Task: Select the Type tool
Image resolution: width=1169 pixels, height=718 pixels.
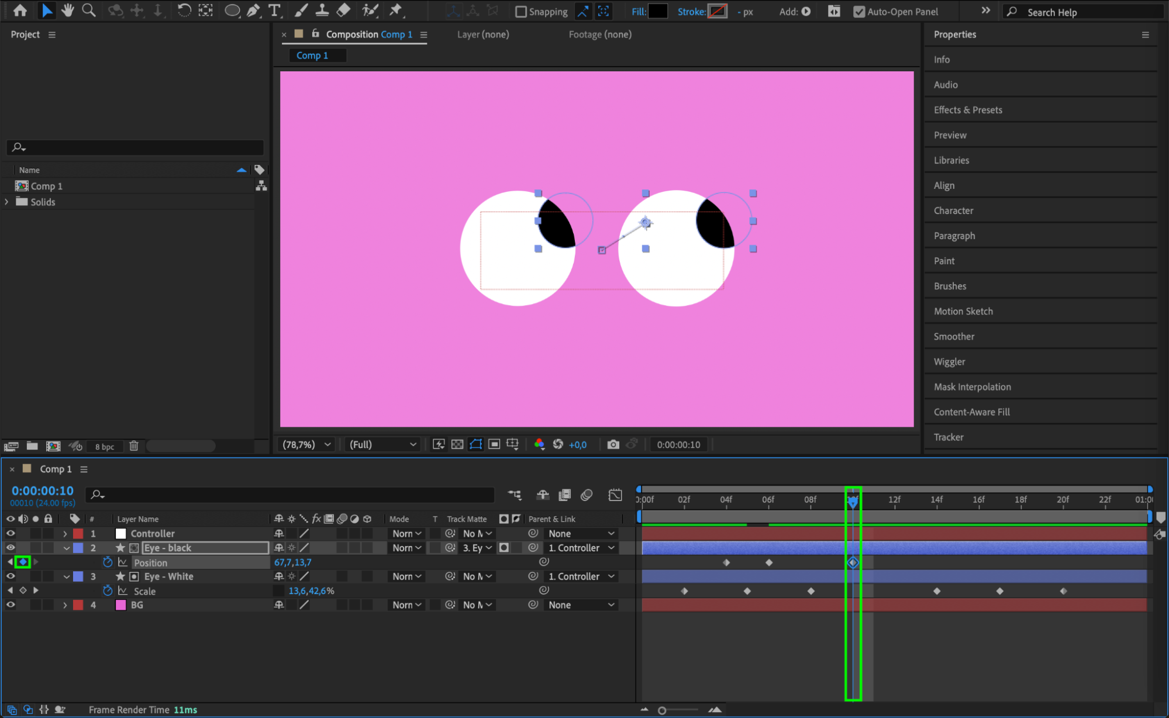Action: coord(274,10)
